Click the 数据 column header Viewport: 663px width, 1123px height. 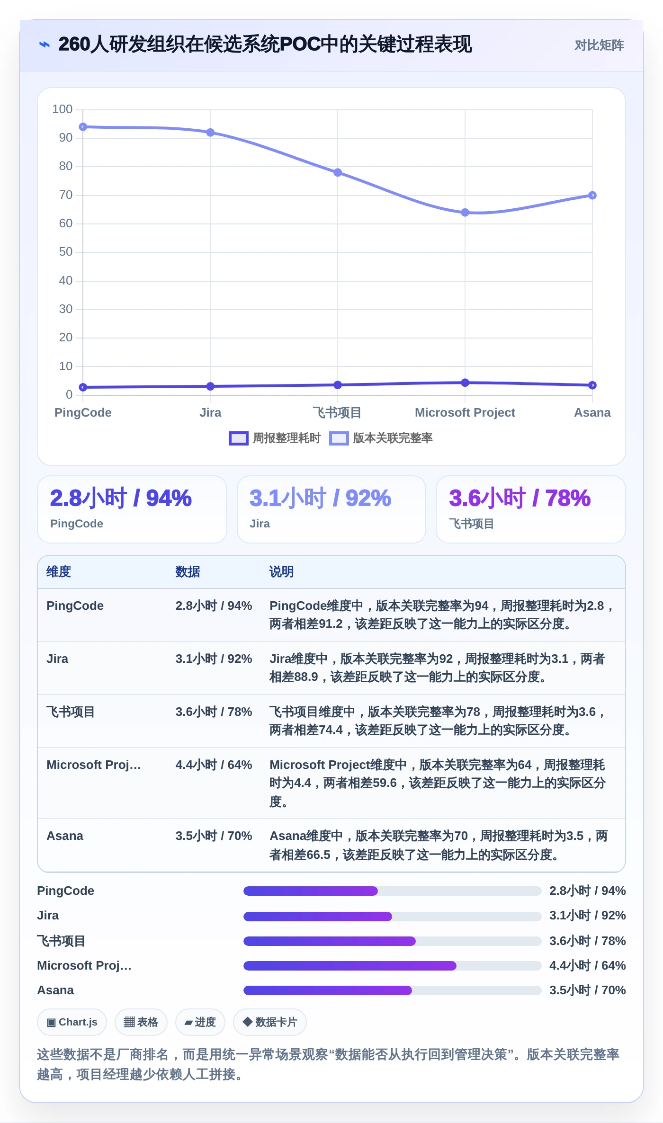[188, 572]
